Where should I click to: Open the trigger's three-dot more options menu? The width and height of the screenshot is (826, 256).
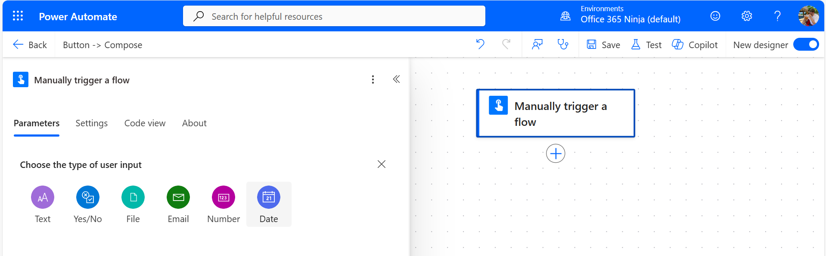373,79
